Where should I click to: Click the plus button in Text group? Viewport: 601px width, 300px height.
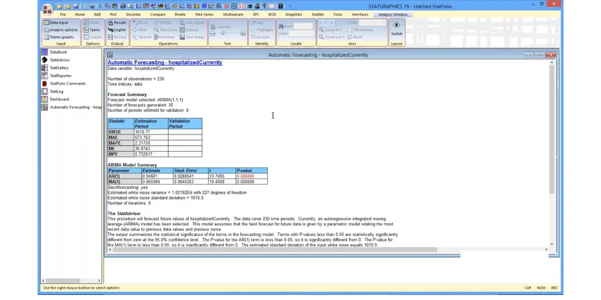(243, 33)
